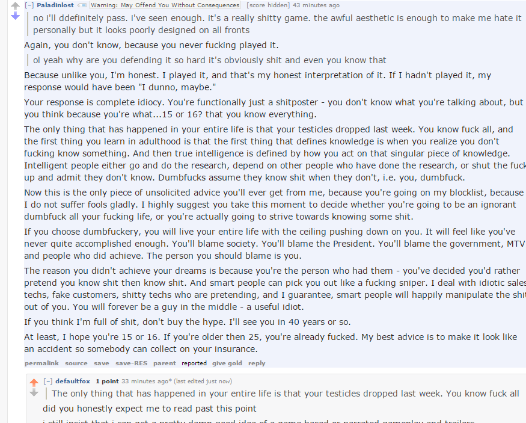Reply to Paladinlost's comment
The image size is (526, 423).
click(x=257, y=363)
